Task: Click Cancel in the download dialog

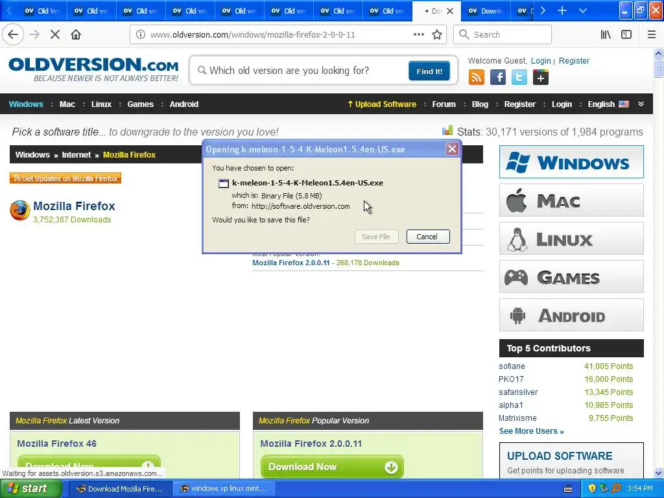Action: pos(428,237)
